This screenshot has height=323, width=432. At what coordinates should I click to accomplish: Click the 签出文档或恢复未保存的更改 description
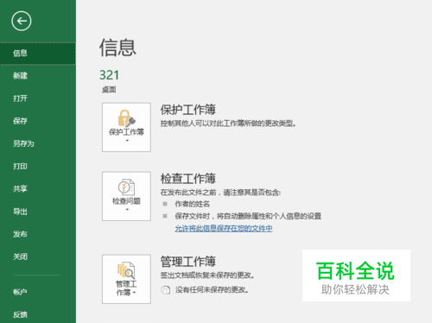[207, 275]
